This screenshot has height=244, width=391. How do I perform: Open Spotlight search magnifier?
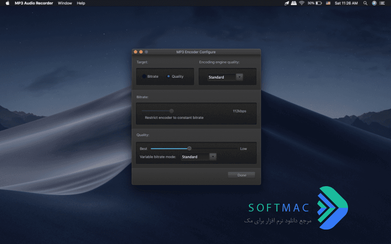[365, 3]
